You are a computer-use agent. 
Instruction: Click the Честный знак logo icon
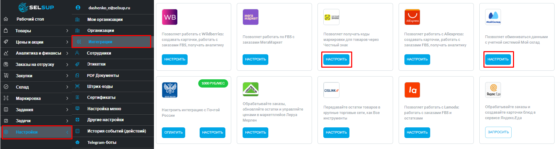(x=332, y=17)
